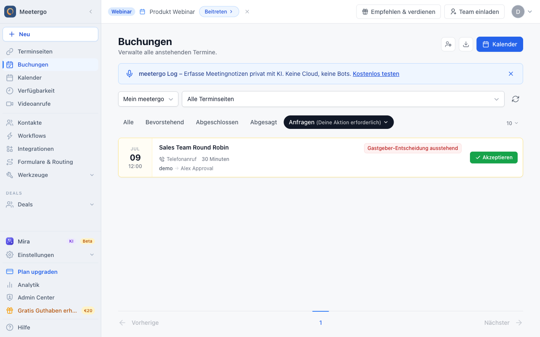Accept the Sales Team Round Robin request
Screen dimensions: 540x337
click(x=494, y=158)
